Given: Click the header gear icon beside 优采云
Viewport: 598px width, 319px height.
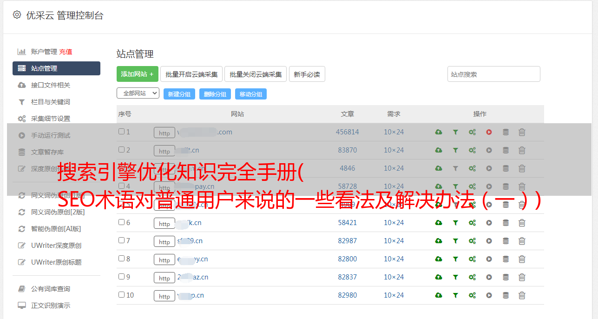Looking at the screenshot, I should click(17, 15).
